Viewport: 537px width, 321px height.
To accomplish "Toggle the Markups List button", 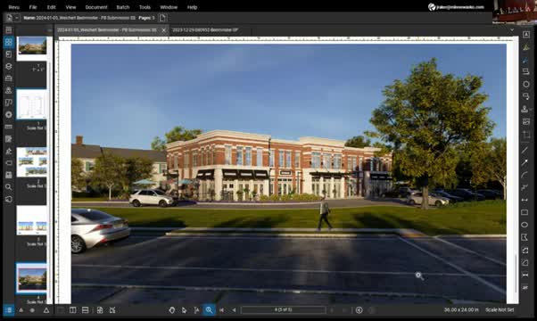I will pyautogui.click(x=9, y=310).
